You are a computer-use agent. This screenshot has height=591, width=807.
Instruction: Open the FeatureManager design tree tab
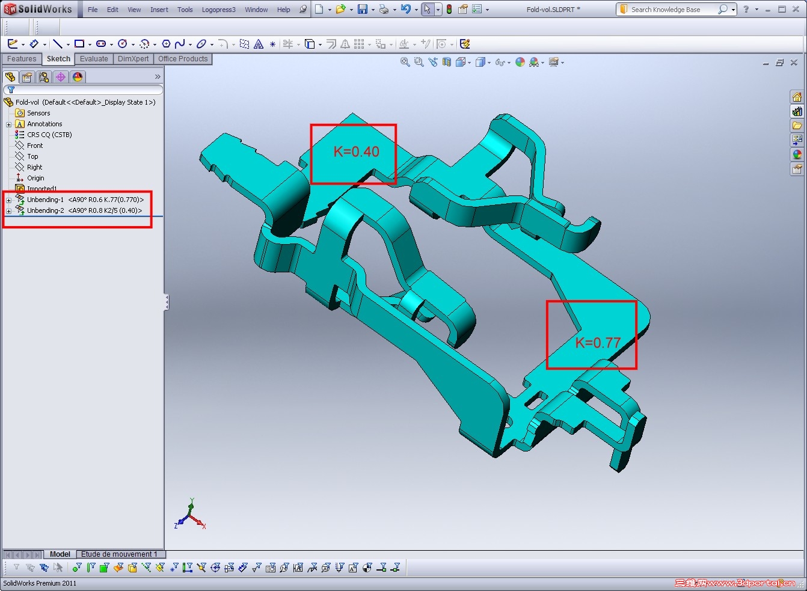[x=10, y=77]
